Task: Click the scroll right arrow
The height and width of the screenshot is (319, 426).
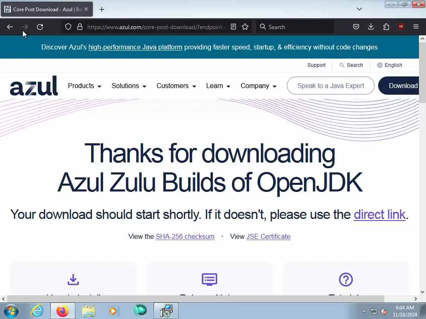Action: point(416,299)
